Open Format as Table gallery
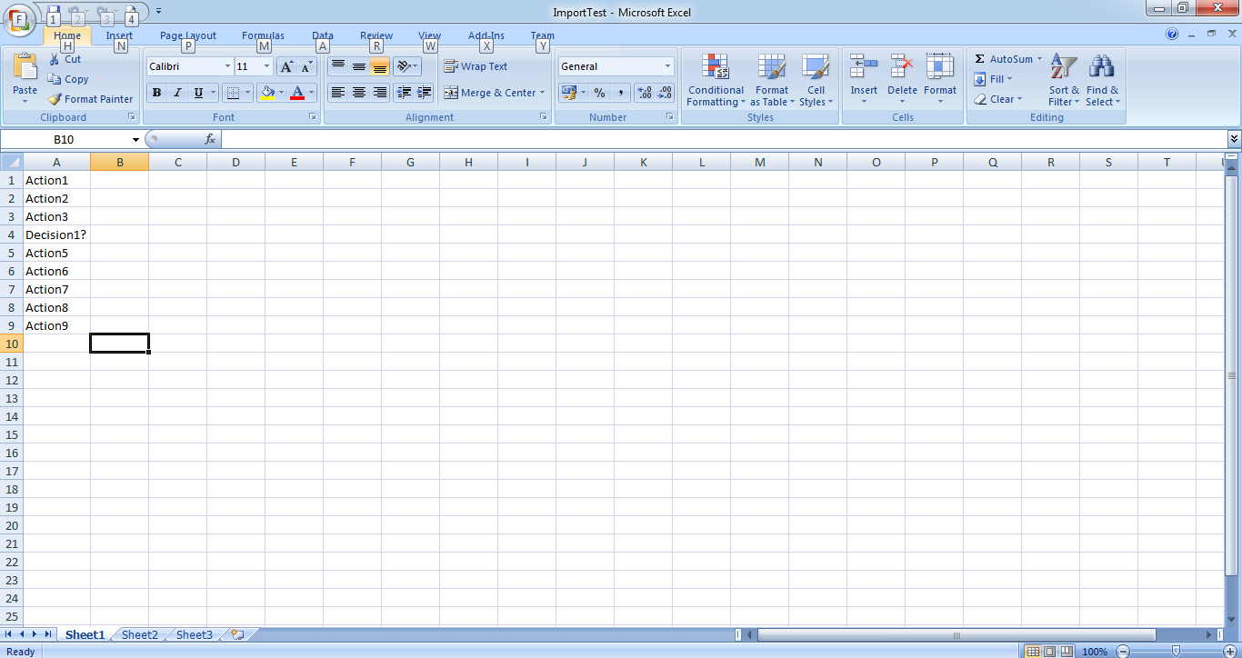The width and height of the screenshot is (1242, 658). tap(772, 79)
